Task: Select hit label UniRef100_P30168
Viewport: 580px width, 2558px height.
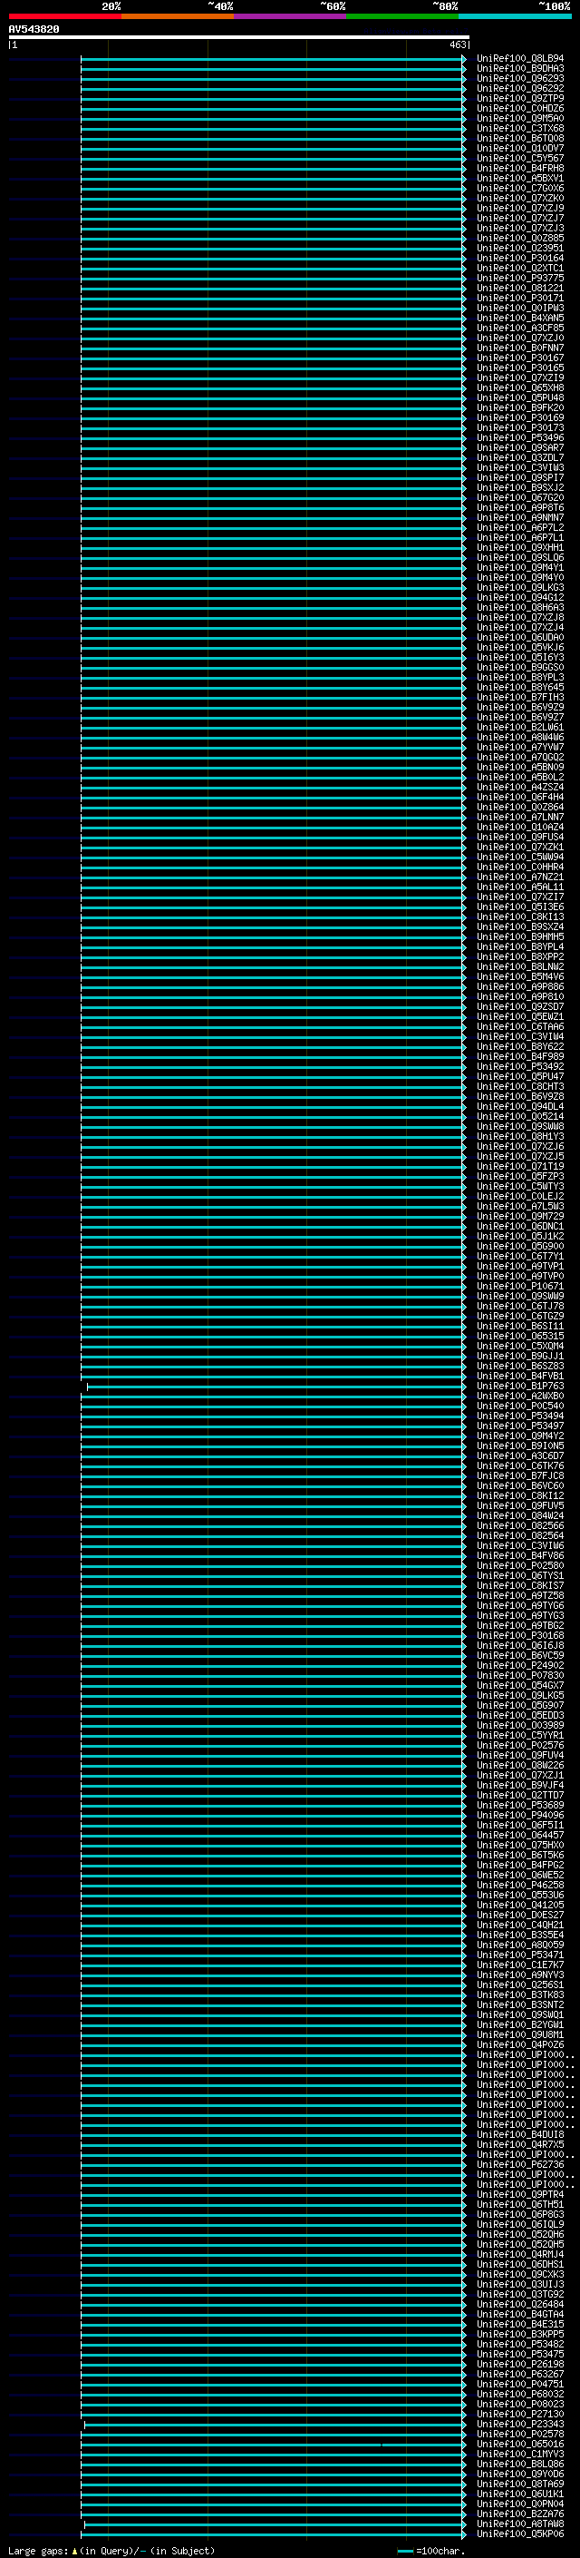Action: click(519, 1635)
